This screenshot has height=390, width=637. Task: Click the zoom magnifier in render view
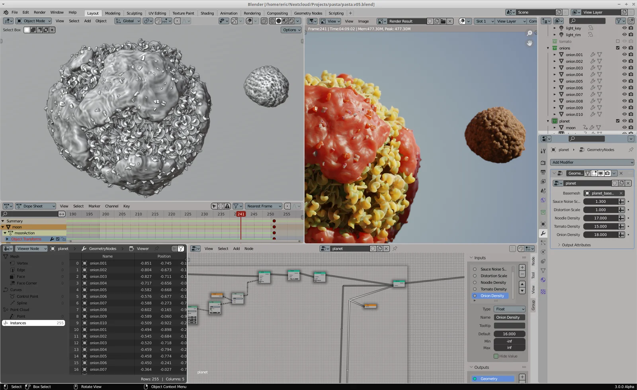point(530,33)
